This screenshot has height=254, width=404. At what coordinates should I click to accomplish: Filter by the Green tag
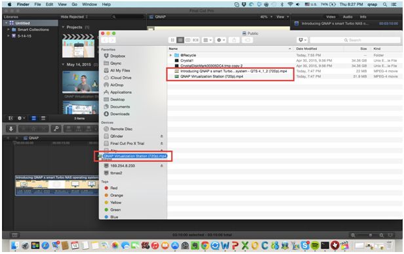[x=115, y=209]
